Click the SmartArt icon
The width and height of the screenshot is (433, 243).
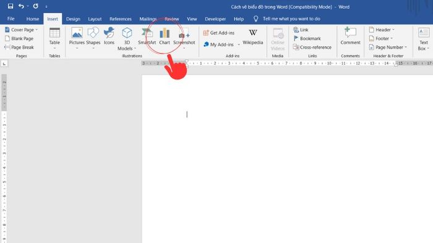coord(147,33)
